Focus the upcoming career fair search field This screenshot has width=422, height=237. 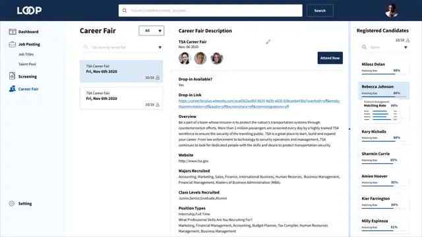(x=123, y=47)
